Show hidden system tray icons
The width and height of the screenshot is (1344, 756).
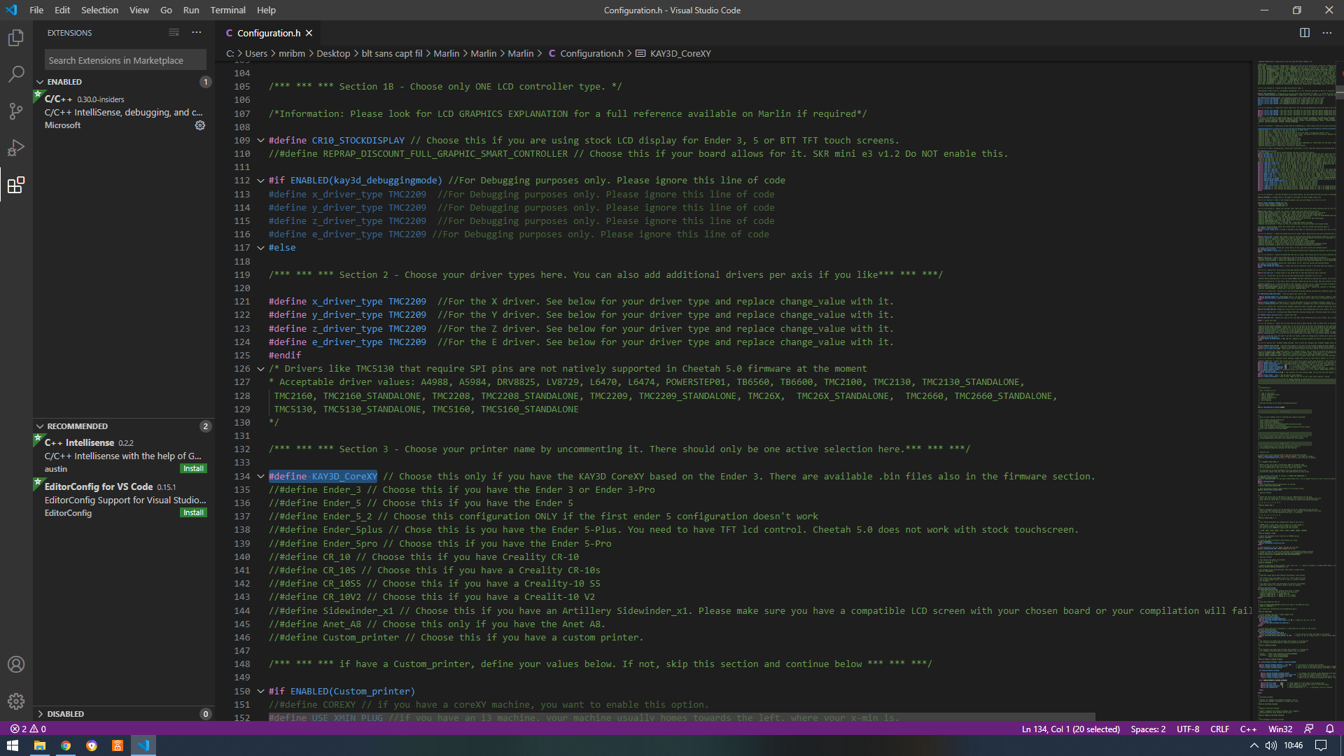point(1254,745)
